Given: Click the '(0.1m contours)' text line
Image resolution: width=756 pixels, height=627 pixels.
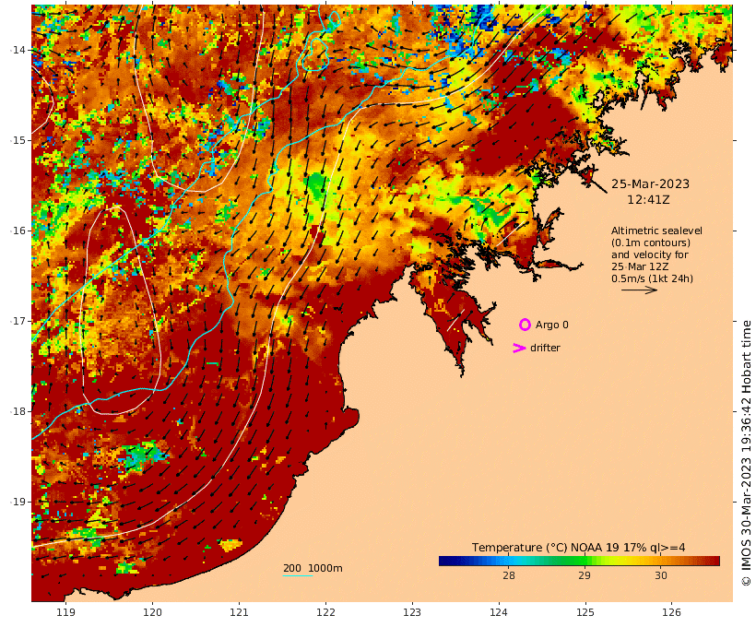Looking at the screenshot, I should (651, 243).
